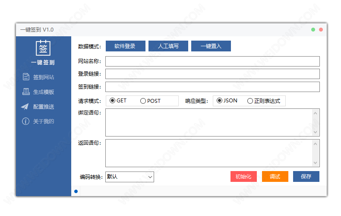Click the 生成模板 template icon in sidebar
The height and width of the screenshot is (216, 341).
pos(26,92)
